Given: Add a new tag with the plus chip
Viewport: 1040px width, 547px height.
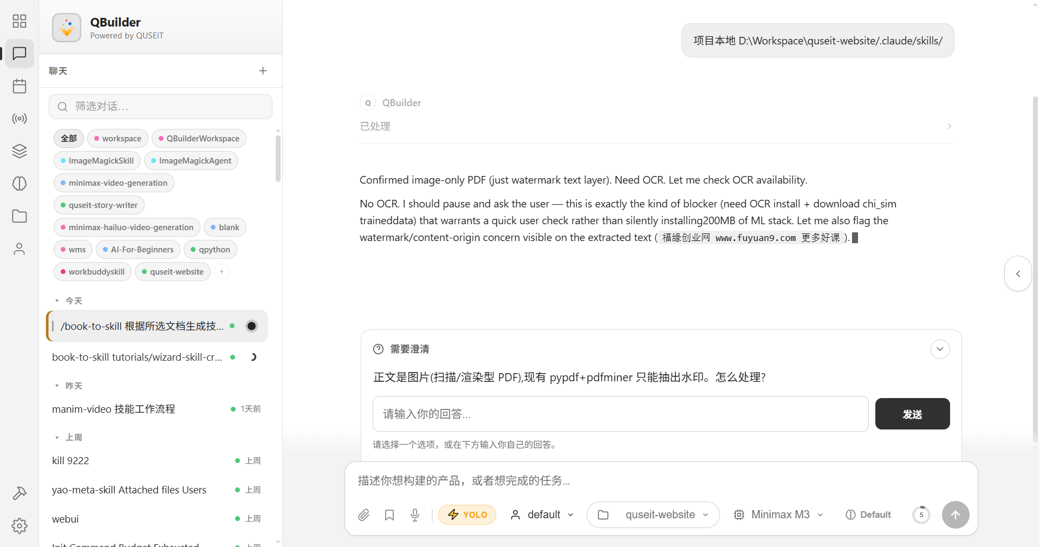Looking at the screenshot, I should click(222, 271).
